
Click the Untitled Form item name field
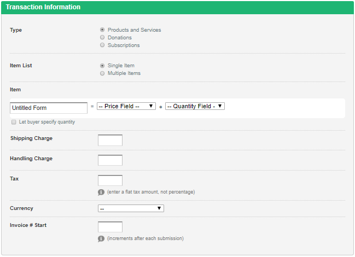pos(49,108)
